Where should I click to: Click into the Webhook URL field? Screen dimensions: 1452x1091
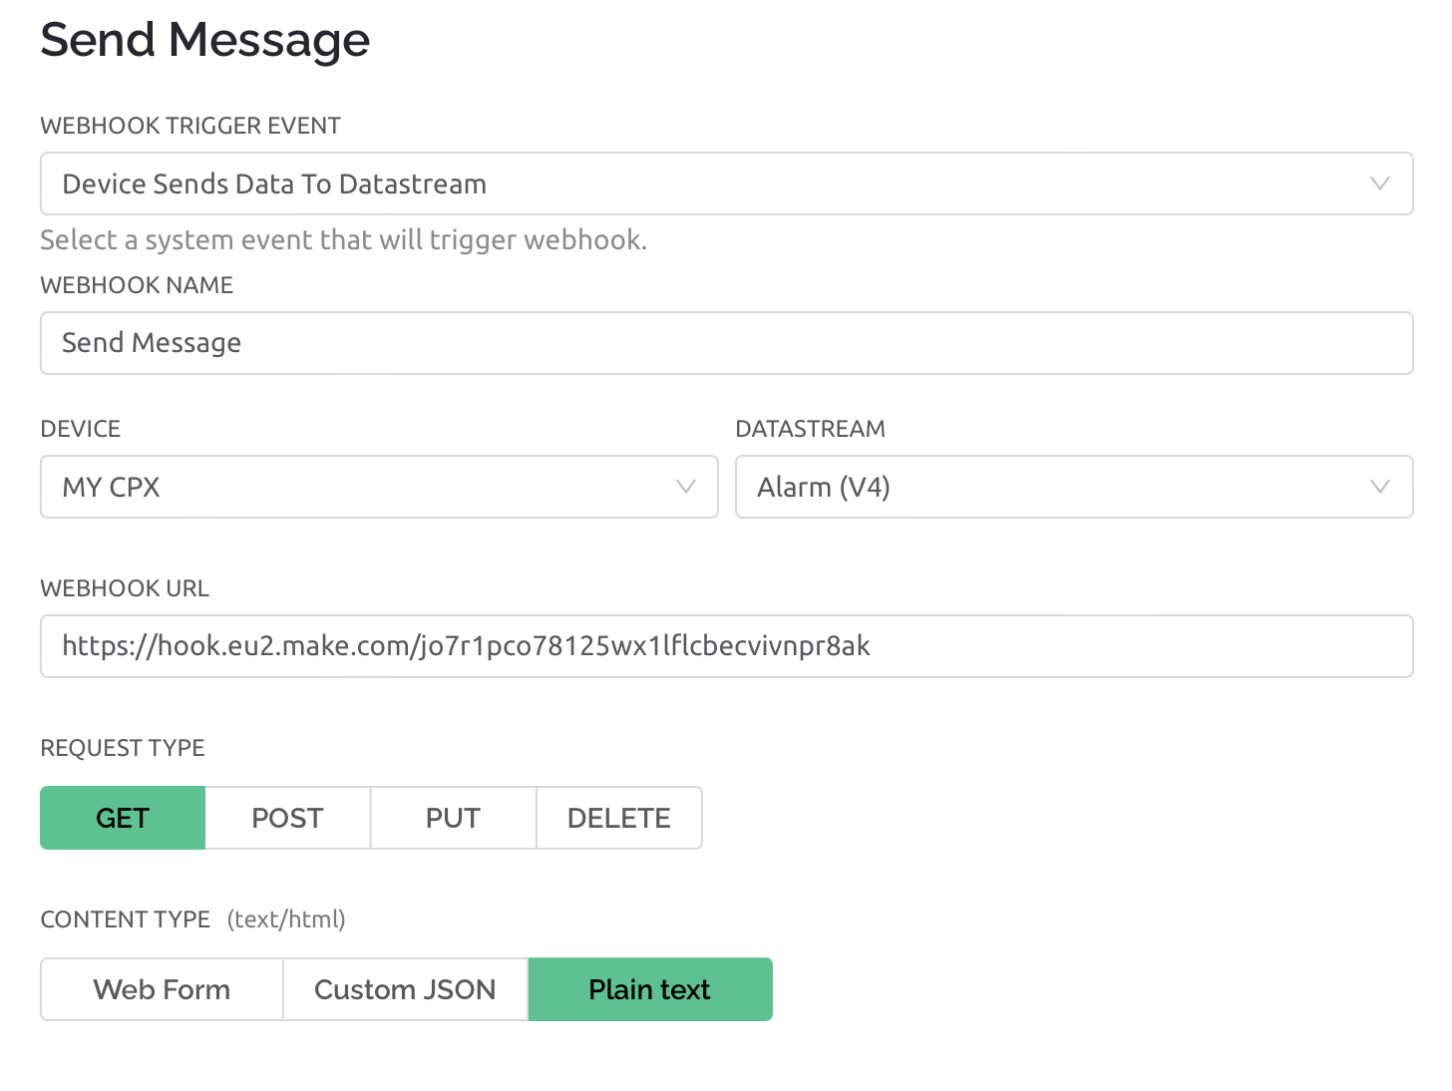tap(727, 646)
